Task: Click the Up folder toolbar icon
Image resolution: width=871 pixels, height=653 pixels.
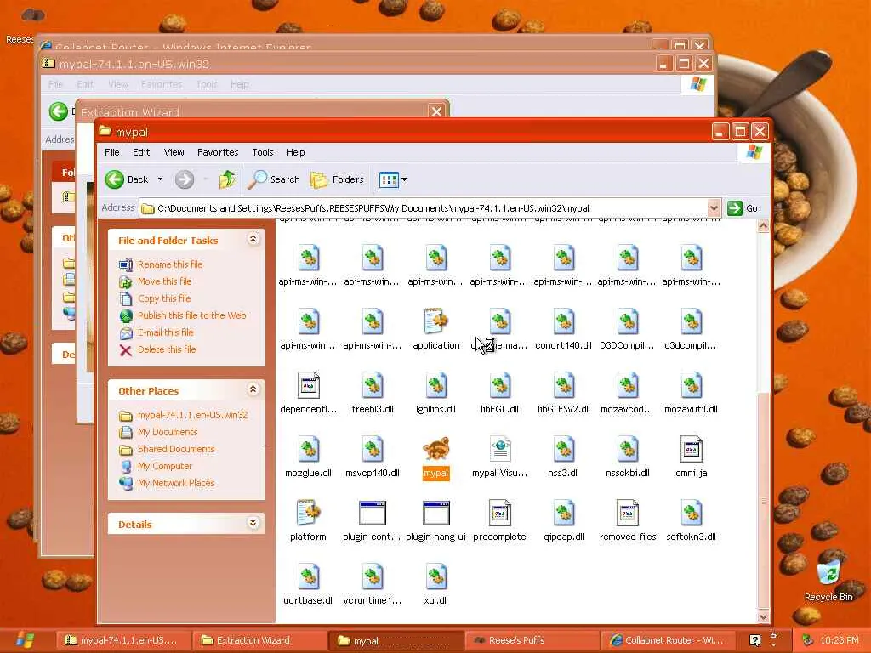Action: (x=227, y=179)
